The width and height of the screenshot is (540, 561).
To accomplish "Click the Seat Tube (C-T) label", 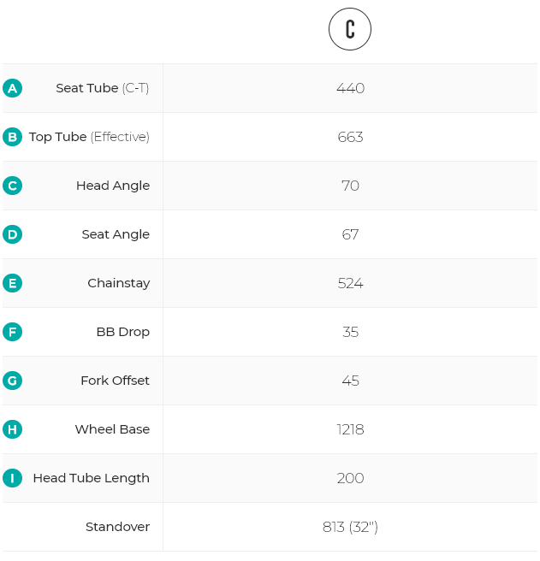I will click(x=102, y=88).
